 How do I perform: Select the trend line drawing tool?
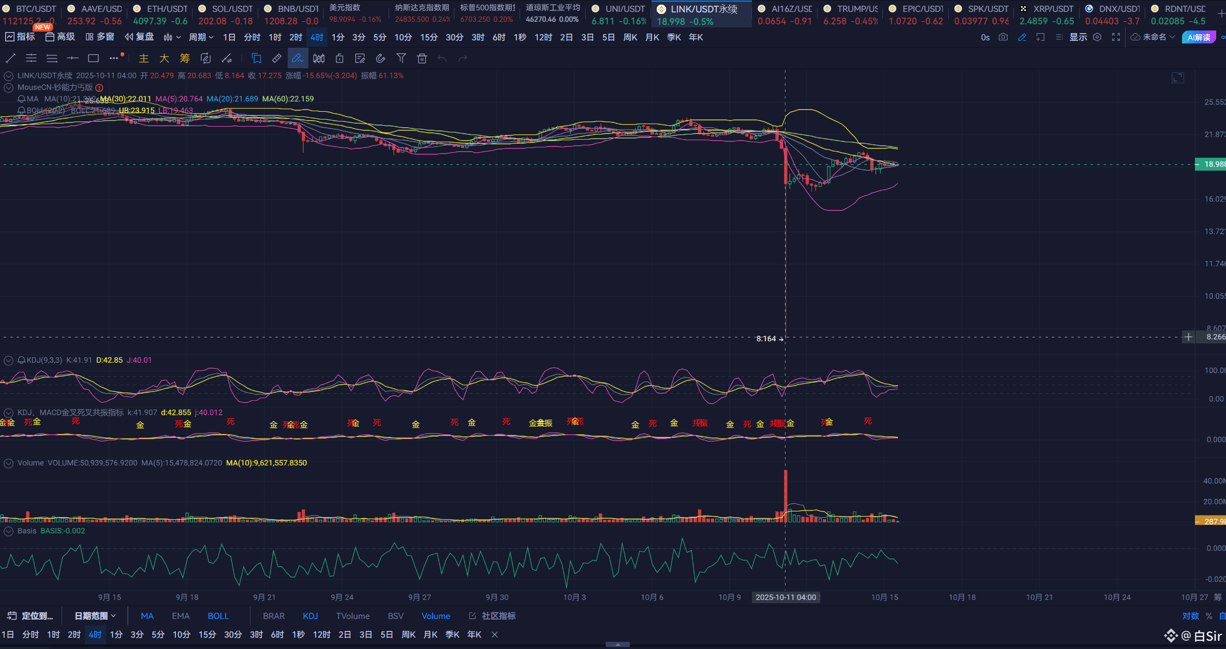[10, 58]
